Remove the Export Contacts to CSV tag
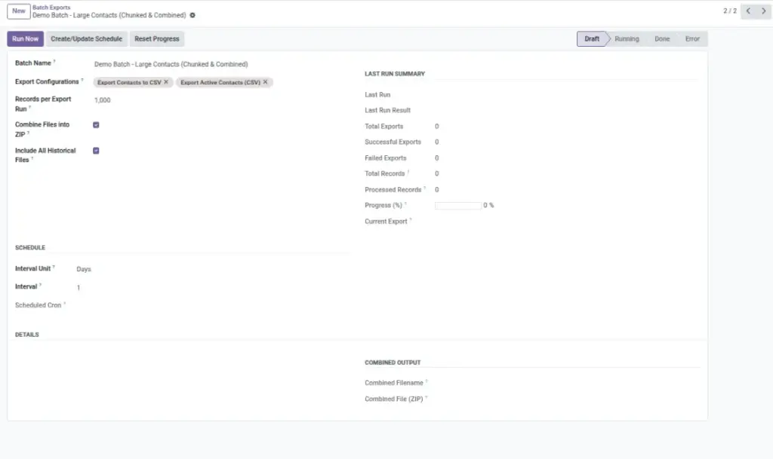 tap(166, 82)
